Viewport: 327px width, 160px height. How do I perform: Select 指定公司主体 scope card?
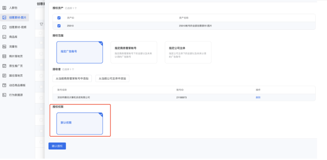[188, 52]
